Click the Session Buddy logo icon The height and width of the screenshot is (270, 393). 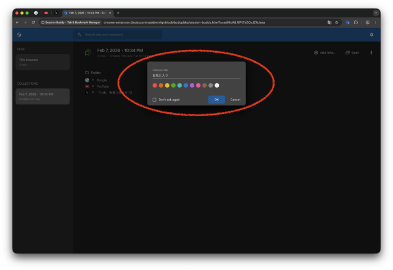click(20, 35)
